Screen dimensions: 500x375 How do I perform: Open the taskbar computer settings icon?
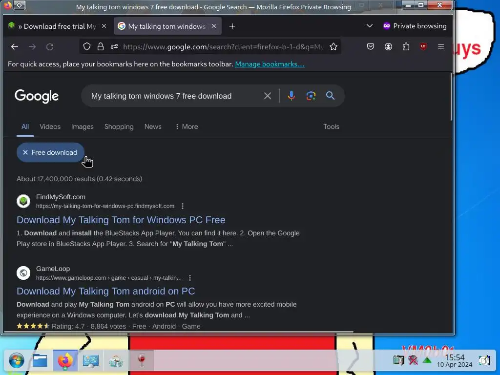point(90,361)
